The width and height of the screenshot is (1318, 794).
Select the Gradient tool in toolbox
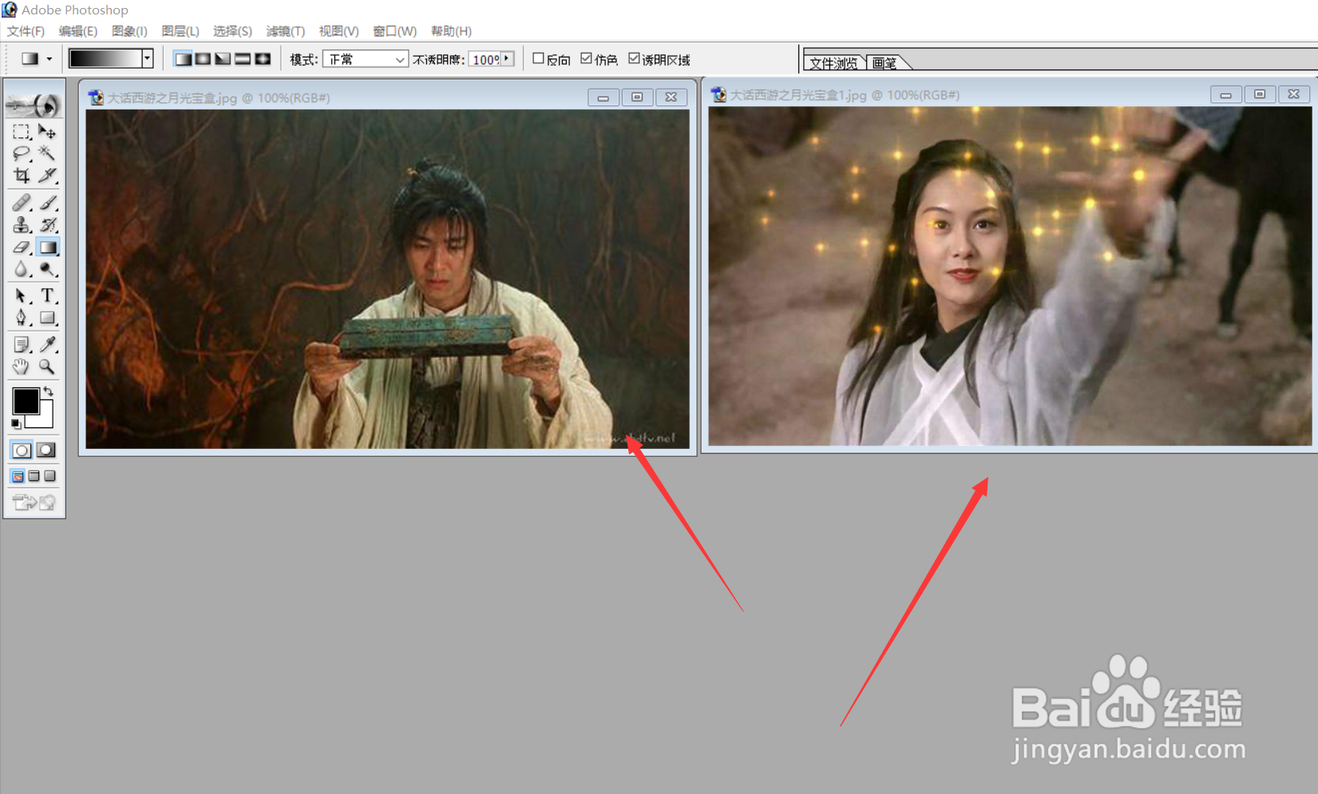(x=47, y=248)
